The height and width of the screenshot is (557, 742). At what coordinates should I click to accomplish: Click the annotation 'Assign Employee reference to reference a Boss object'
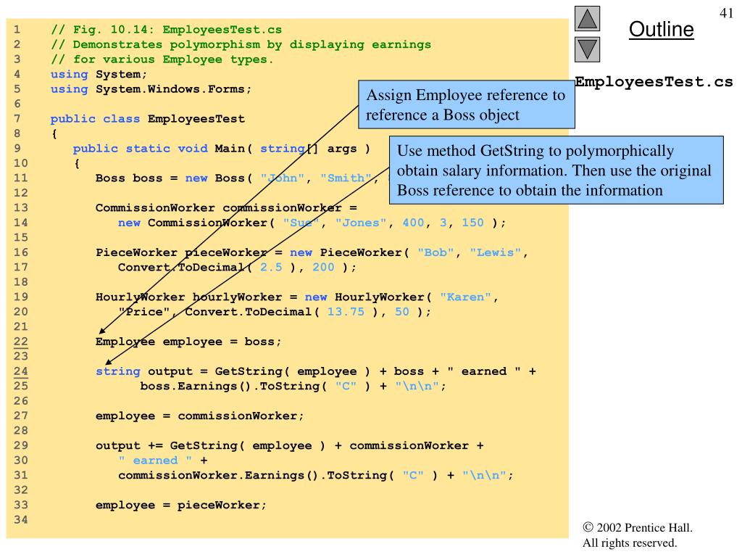[467, 104]
